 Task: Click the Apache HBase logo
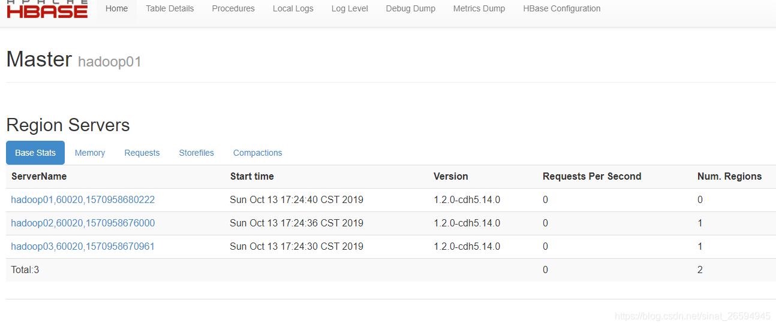click(x=47, y=9)
